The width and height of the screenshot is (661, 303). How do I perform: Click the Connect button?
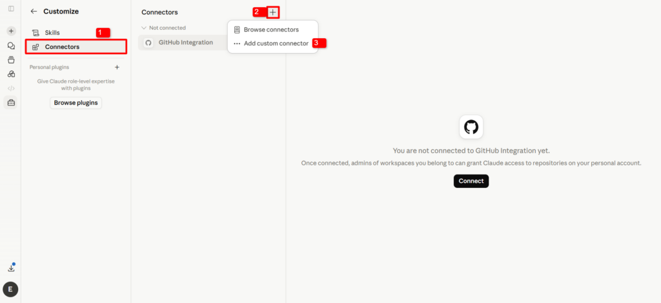[471, 181]
